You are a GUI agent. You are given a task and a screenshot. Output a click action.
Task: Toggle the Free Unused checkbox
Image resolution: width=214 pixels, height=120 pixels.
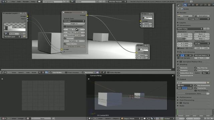66,73
